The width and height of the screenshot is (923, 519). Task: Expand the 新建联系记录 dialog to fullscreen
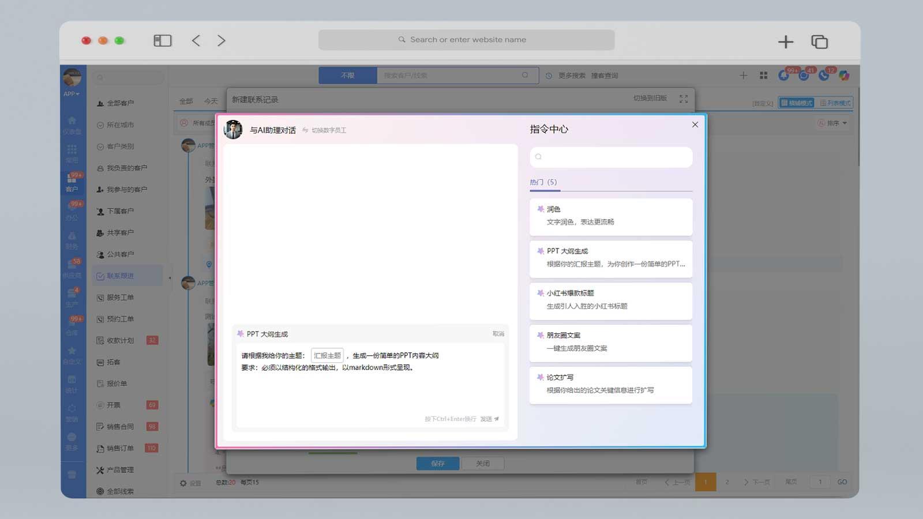684,99
